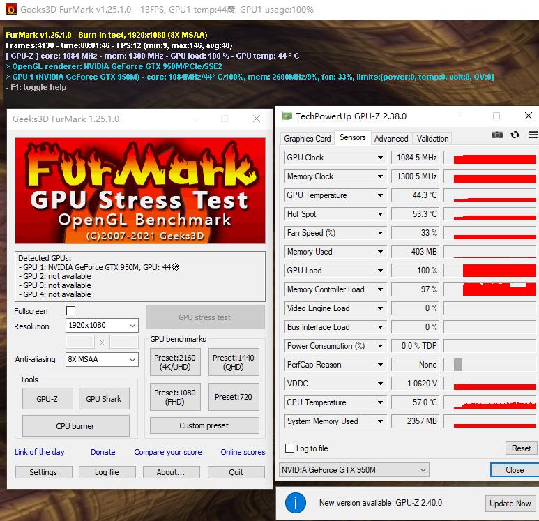This screenshot has width=539, height=521.
Task: Minimize the GPU-Z window
Action: pos(465,116)
